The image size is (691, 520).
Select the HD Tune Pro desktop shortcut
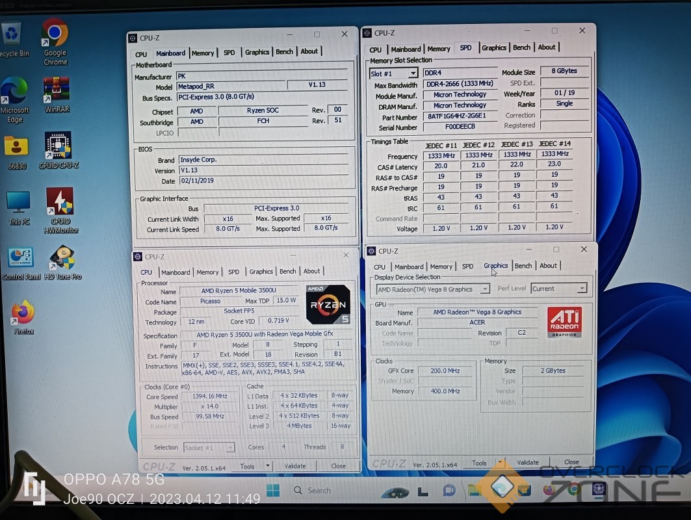click(62, 263)
